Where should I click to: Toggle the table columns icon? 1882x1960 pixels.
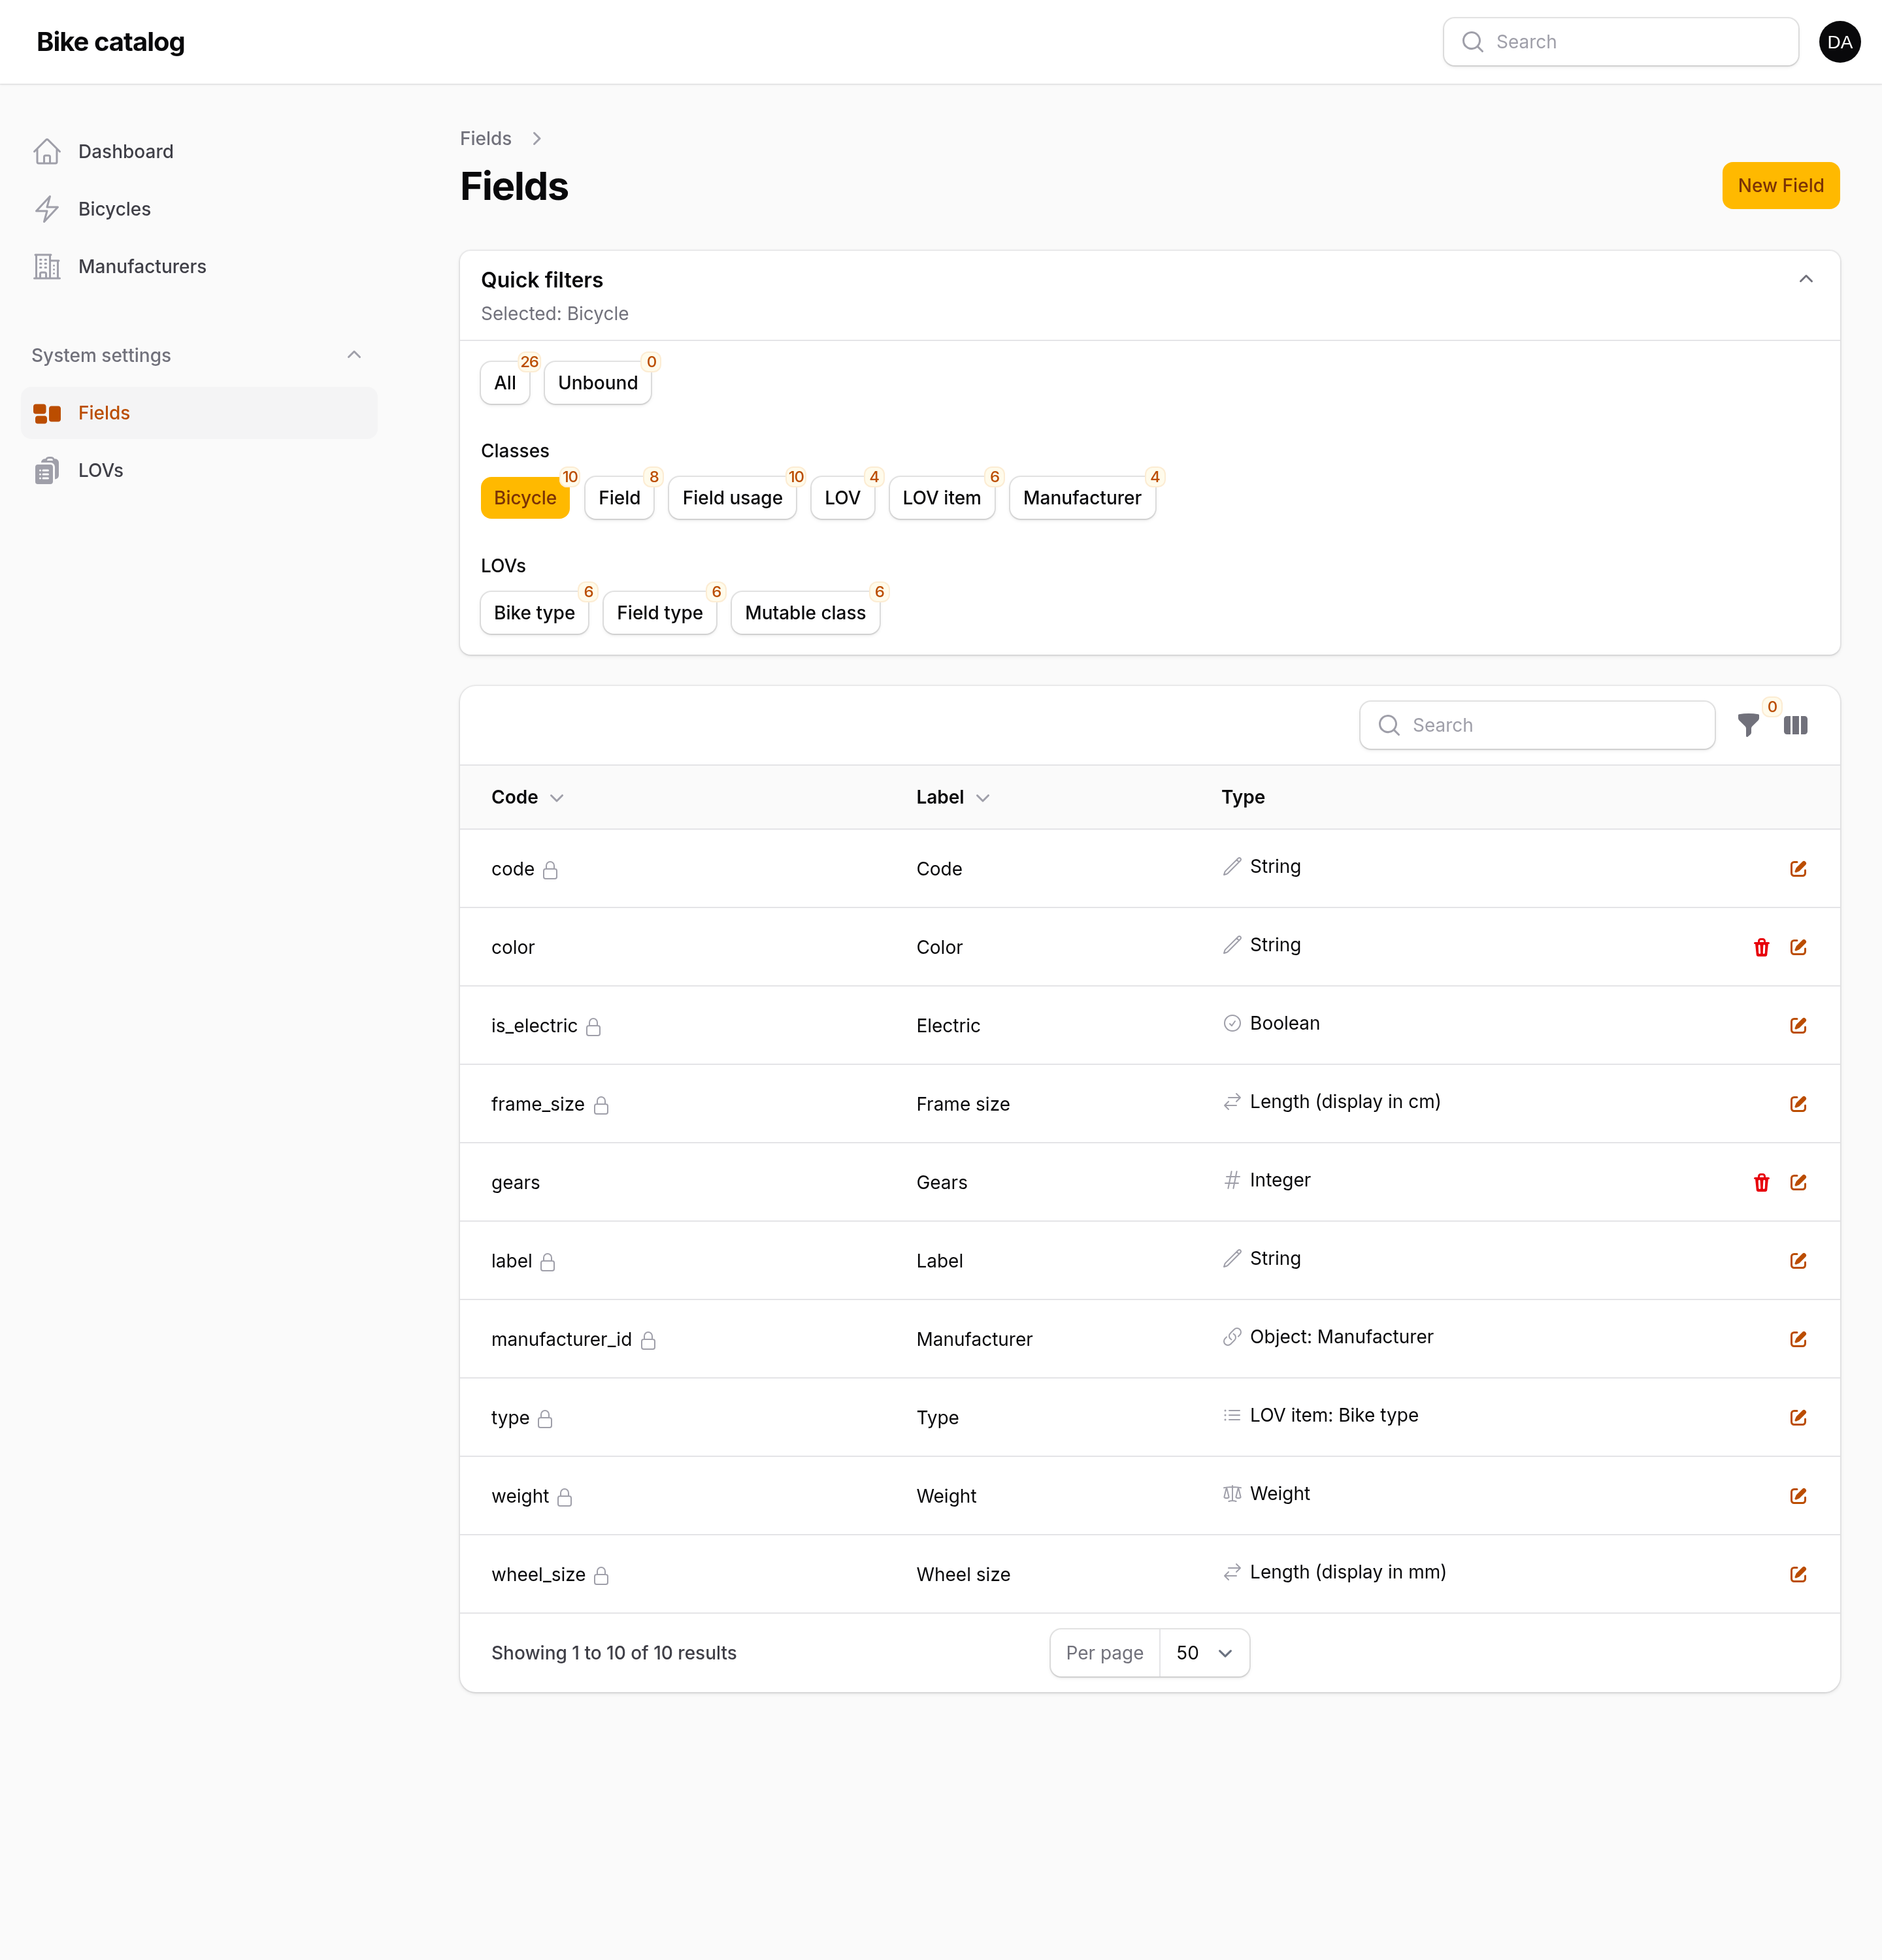pos(1795,725)
